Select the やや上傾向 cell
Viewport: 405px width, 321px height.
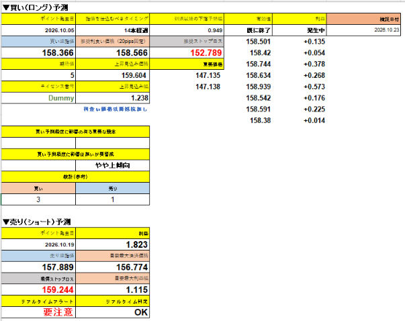click(x=113, y=165)
